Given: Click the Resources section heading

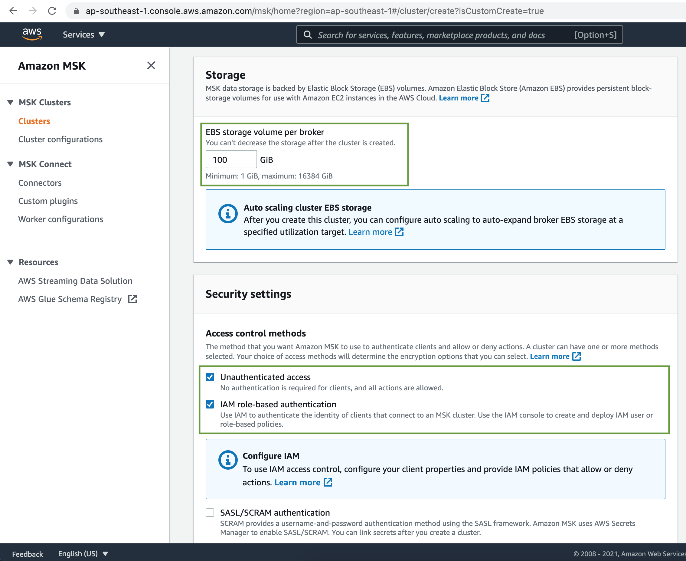Looking at the screenshot, I should pyautogui.click(x=38, y=262).
